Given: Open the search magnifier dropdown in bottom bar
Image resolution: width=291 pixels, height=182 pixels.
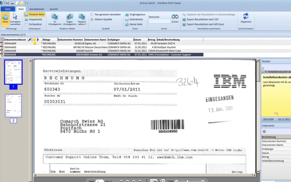Looking at the screenshot, I should tap(153, 181).
